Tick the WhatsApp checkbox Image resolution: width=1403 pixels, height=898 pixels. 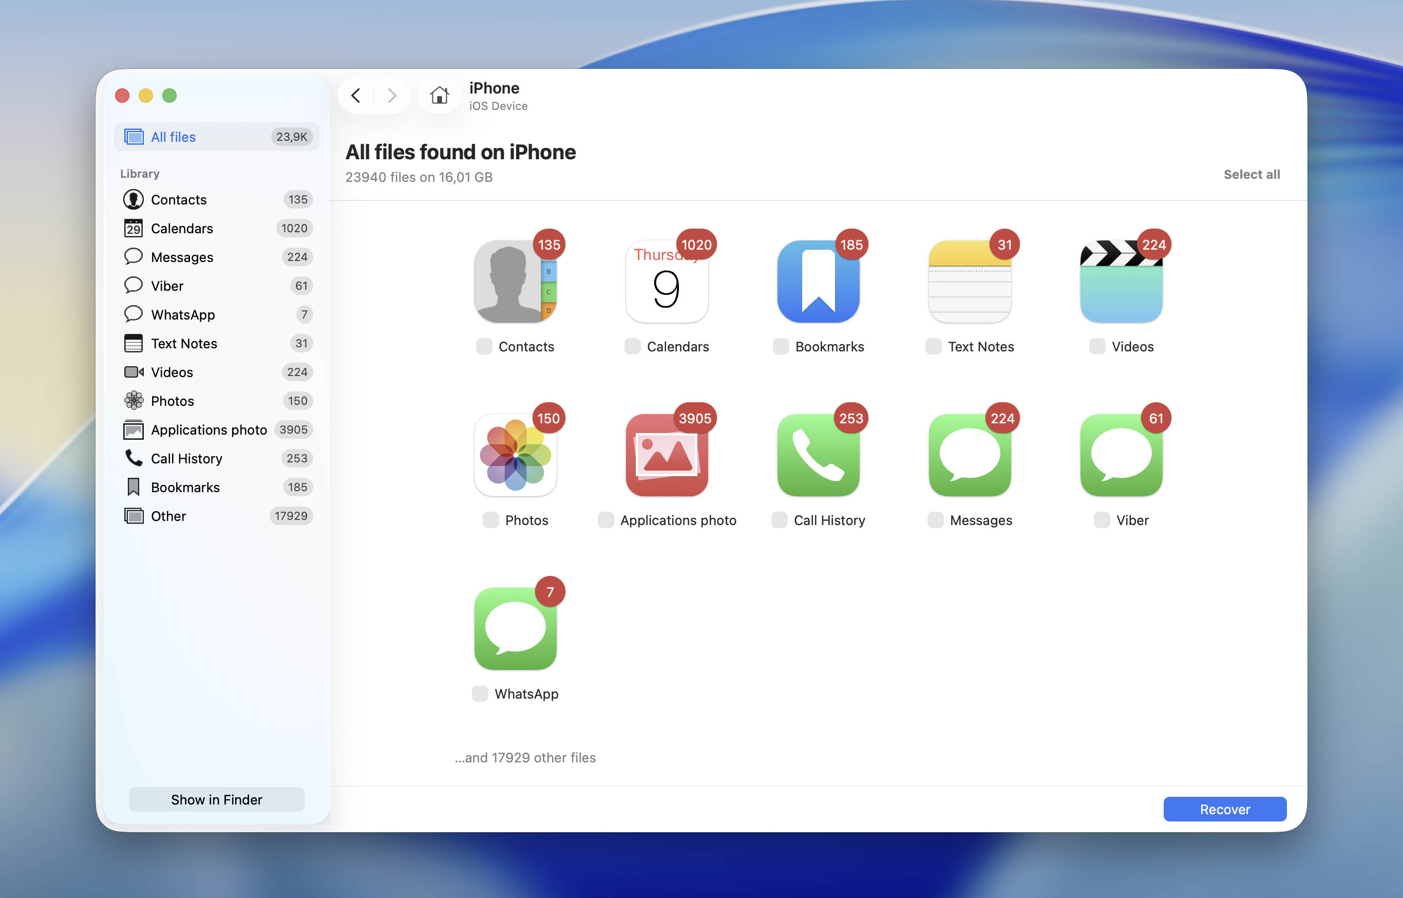coord(480,694)
